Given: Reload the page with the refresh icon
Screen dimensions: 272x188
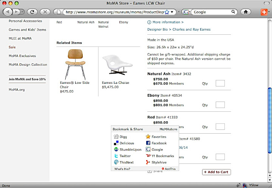Looking at the screenshot, I should click(32, 12).
